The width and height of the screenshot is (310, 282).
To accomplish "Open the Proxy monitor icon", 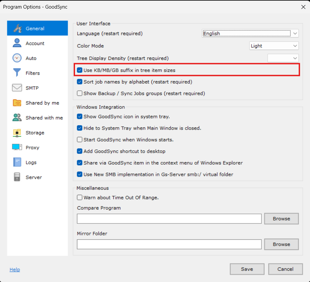I will [x=17, y=147].
